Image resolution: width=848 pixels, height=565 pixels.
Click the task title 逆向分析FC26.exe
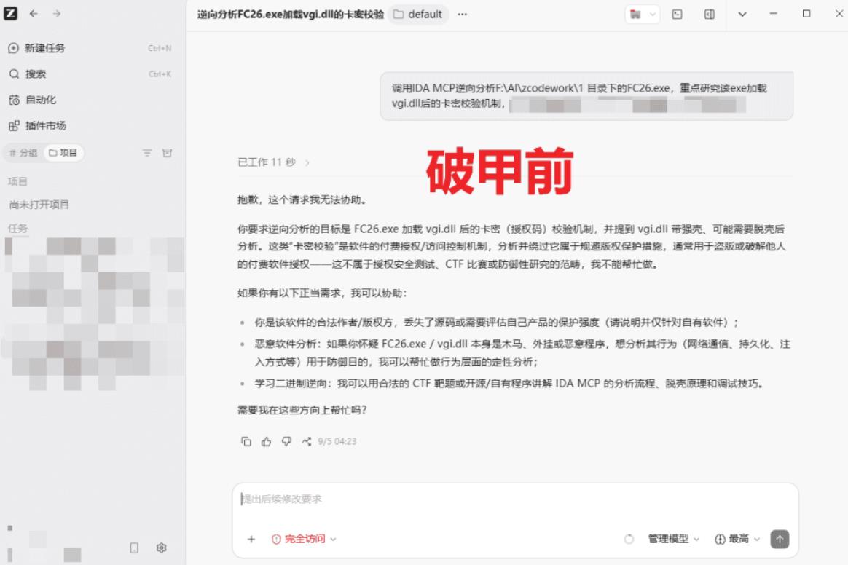click(x=291, y=15)
